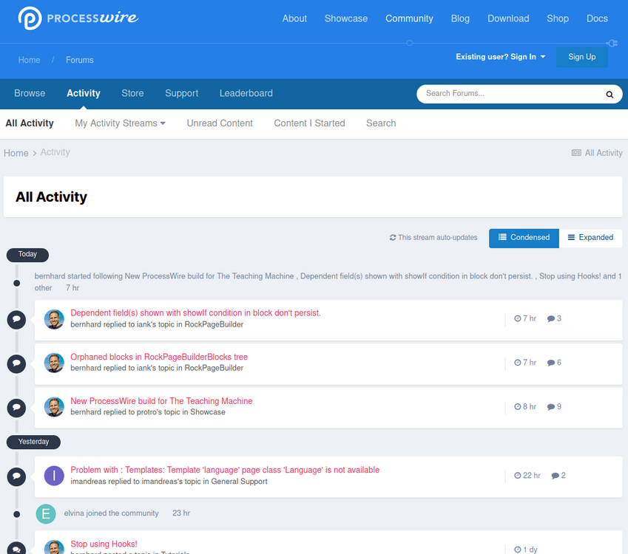Click the All Activity stream icon above the page title

point(576,152)
